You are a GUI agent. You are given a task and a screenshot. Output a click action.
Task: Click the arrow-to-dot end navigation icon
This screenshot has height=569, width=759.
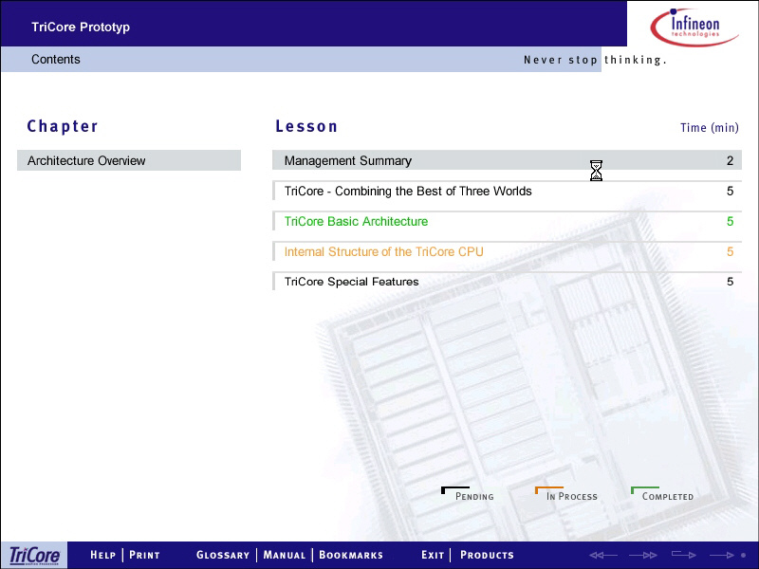click(x=728, y=555)
